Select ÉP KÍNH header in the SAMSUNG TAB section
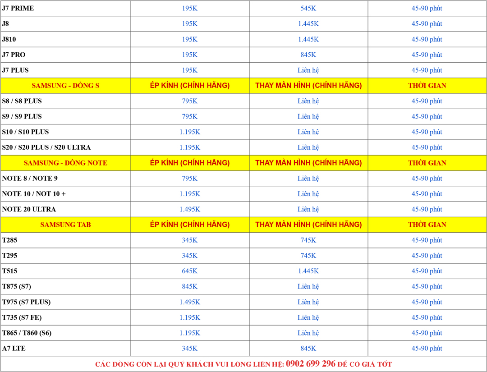 coord(190,225)
